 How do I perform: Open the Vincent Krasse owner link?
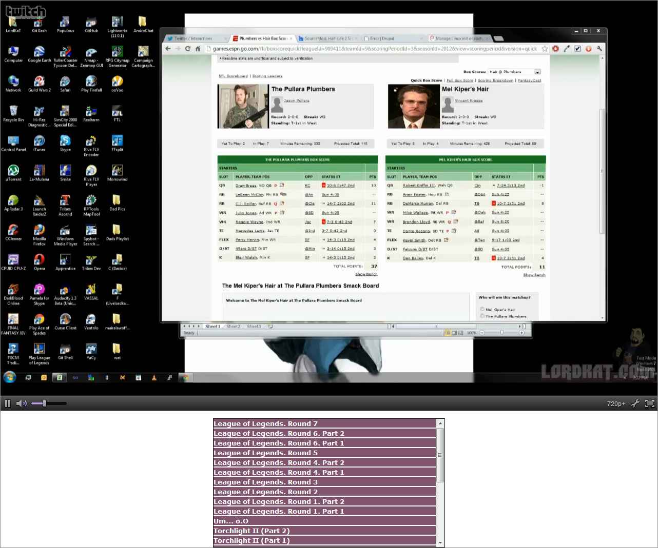coord(469,101)
